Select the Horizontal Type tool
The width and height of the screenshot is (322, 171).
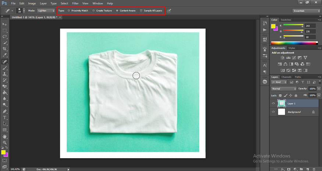coord(4,117)
